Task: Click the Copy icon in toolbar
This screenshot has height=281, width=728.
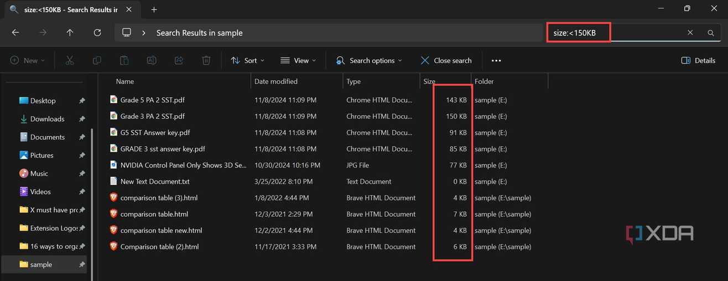Action: coord(97,60)
